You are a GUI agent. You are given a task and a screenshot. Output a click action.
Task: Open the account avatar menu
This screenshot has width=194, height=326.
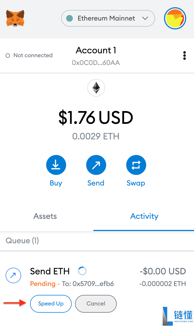point(175,18)
